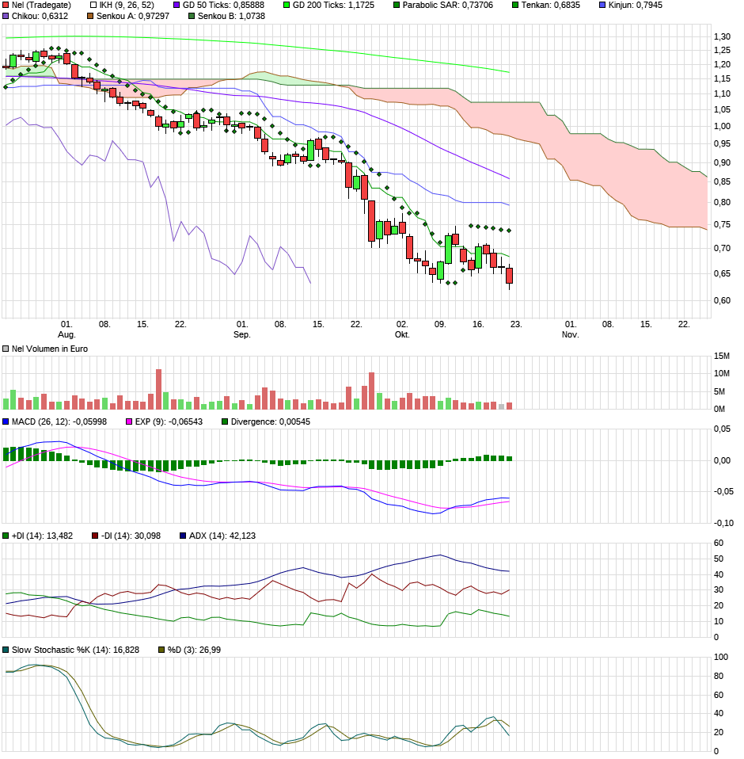Click the '01. Sep.' date axis label
744x759 pixels.
(x=242, y=330)
